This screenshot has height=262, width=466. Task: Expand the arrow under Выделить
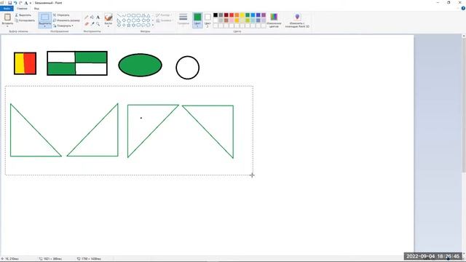tap(45, 25)
